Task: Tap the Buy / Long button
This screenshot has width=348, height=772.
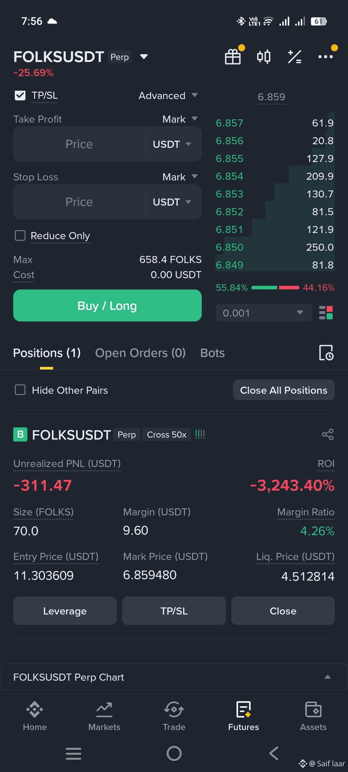Action: tap(107, 305)
